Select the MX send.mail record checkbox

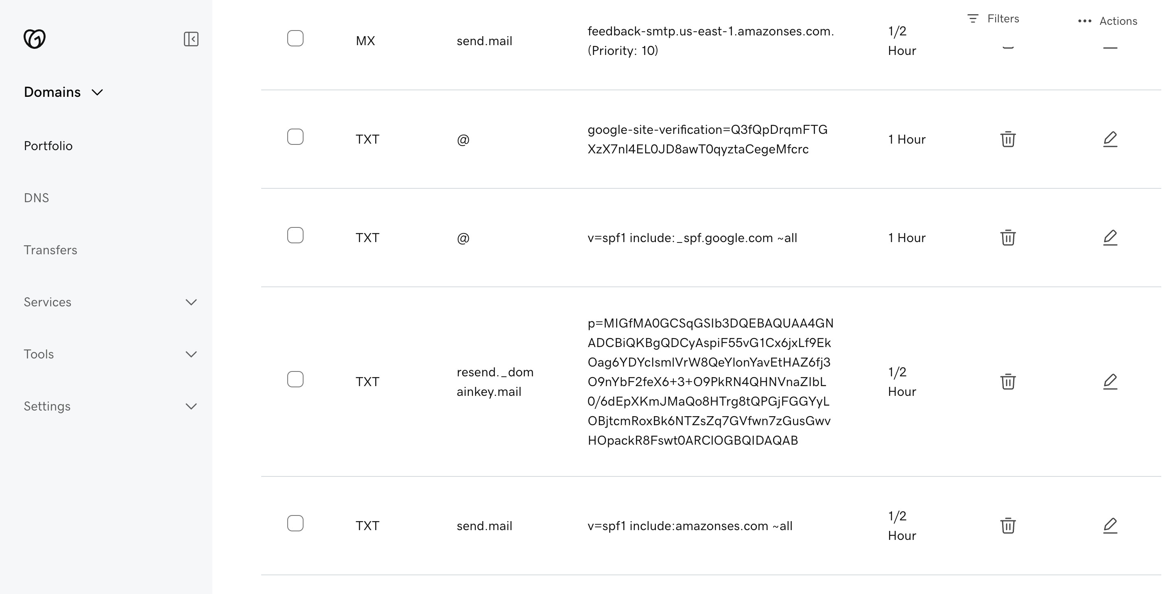[x=295, y=39]
